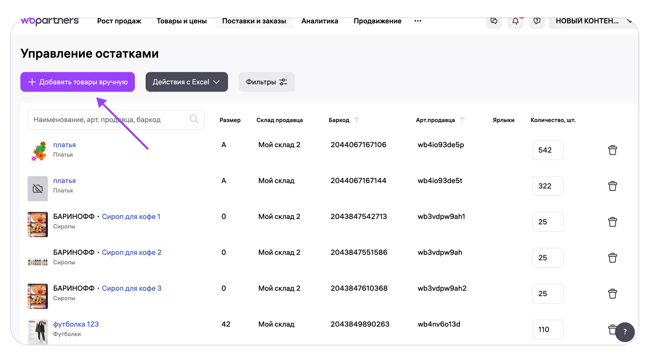Open the three-dots more menu in navigation
This screenshot has height=362, width=649.
pos(418,21)
